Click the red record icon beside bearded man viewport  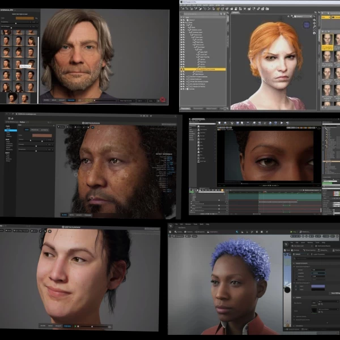pyautogui.click(x=163, y=99)
